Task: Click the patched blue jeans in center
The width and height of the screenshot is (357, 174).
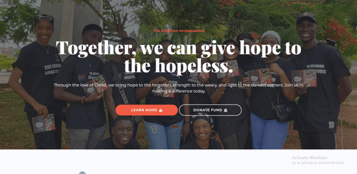Action: tap(164, 134)
